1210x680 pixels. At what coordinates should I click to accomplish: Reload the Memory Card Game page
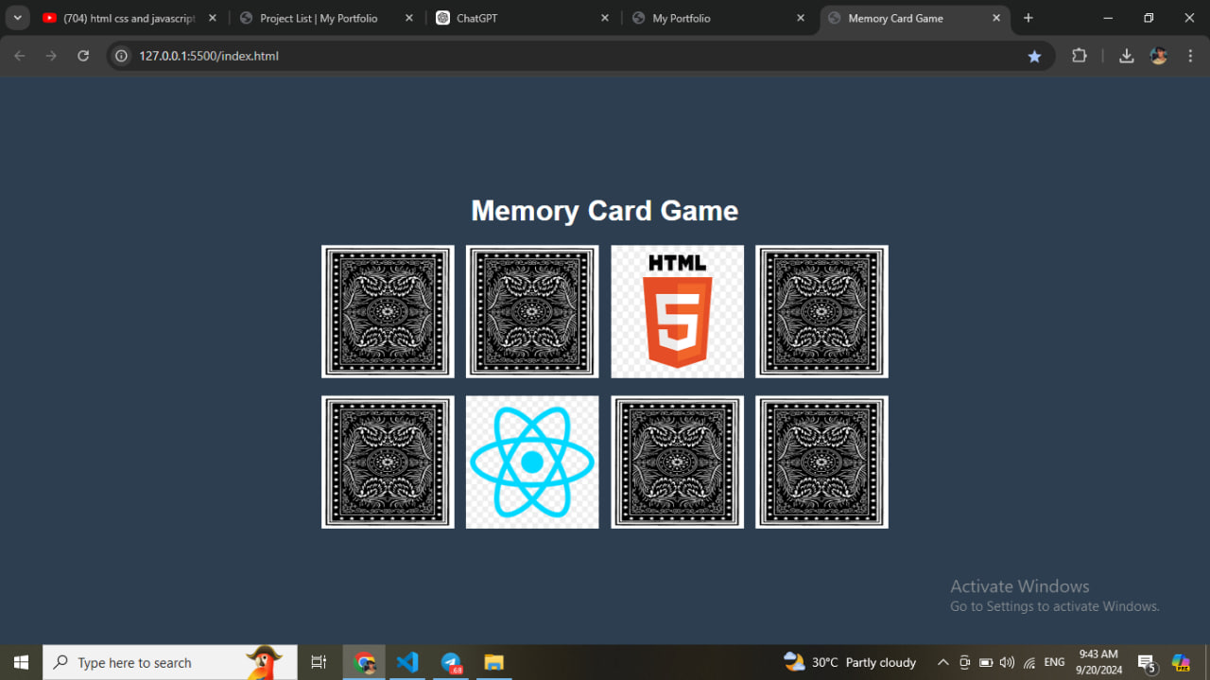click(x=83, y=56)
